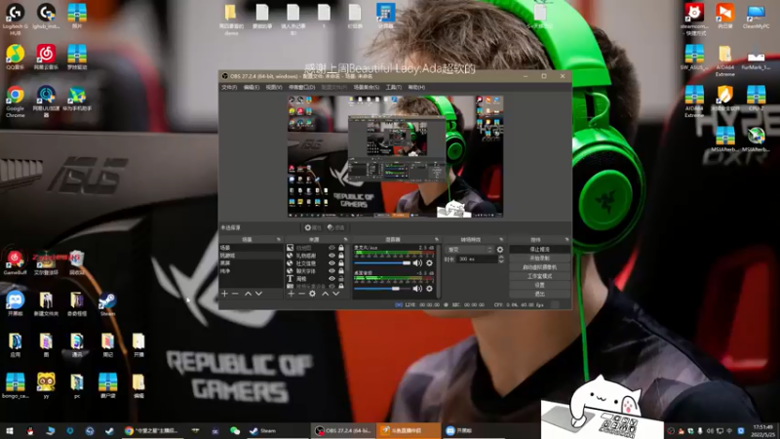Viewport: 780px width, 439px height.
Task: Open the 视图(V) menu in OBS
Action: 274,87
